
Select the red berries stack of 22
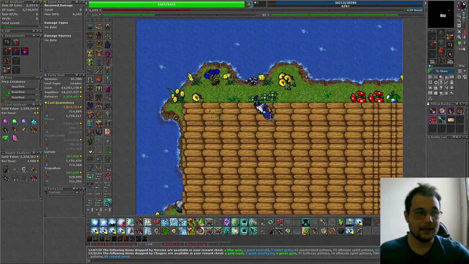pyautogui.click(x=433, y=120)
